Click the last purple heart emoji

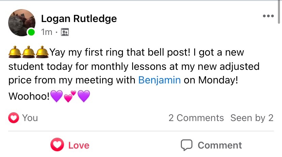point(84,96)
